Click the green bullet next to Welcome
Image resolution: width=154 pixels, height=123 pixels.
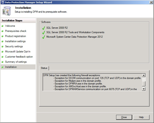click(x=2, y=26)
